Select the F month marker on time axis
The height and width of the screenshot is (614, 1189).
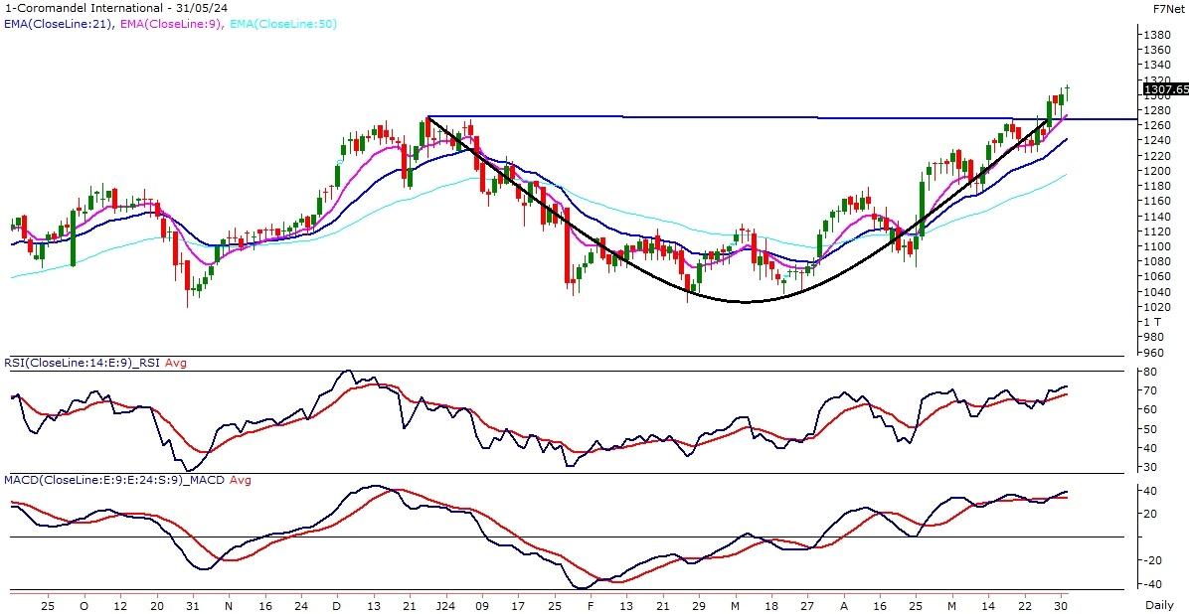point(590,604)
